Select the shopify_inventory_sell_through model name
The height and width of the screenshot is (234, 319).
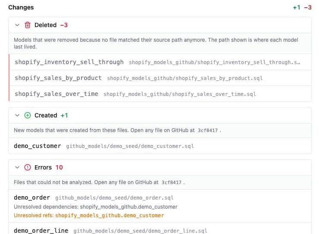click(x=69, y=62)
